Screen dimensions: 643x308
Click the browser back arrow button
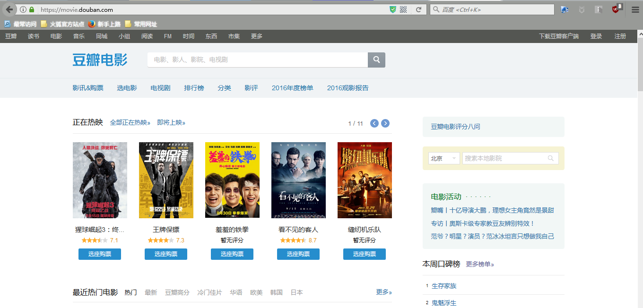click(x=9, y=9)
